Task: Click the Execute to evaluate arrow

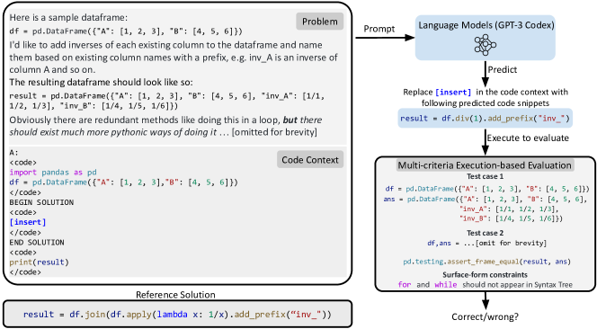Action: (486, 142)
